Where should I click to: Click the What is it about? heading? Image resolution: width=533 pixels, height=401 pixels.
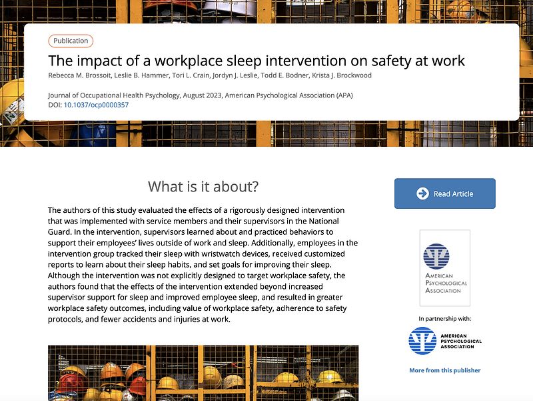coord(203,186)
